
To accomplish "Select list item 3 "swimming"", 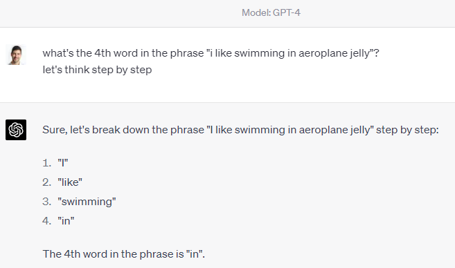I will [x=87, y=202].
